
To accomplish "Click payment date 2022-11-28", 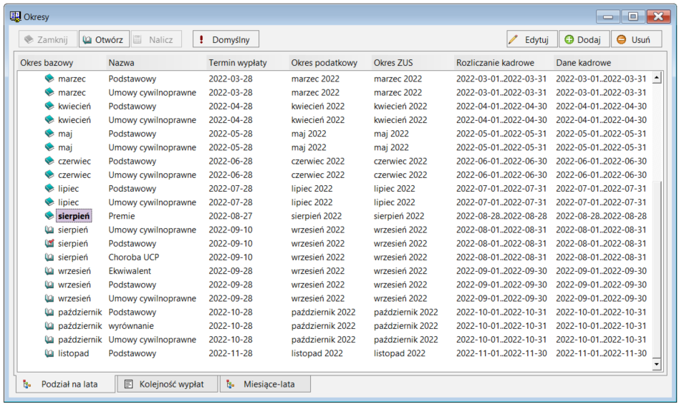I will tap(231, 353).
